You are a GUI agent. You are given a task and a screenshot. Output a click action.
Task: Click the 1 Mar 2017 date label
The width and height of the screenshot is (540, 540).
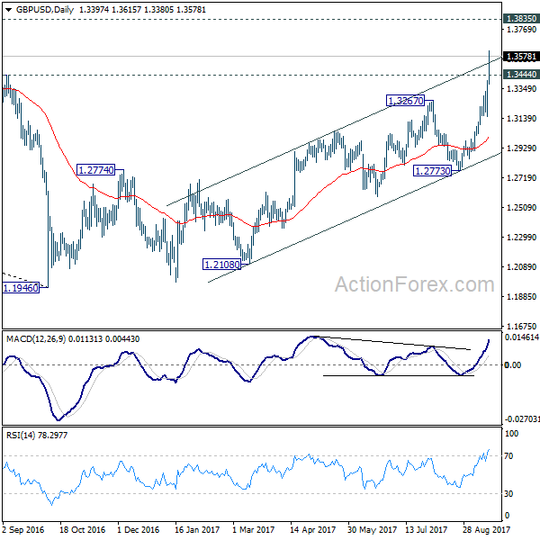[253, 529]
